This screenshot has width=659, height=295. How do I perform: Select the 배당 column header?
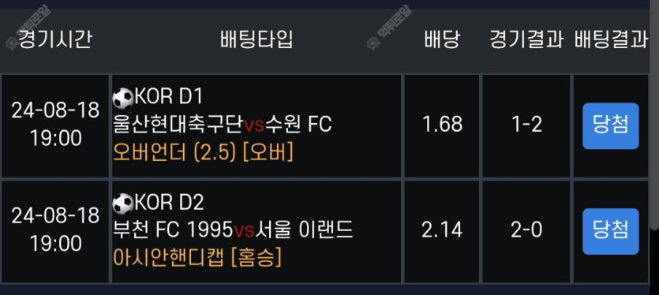pyautogui.click(x=442, y=40)
